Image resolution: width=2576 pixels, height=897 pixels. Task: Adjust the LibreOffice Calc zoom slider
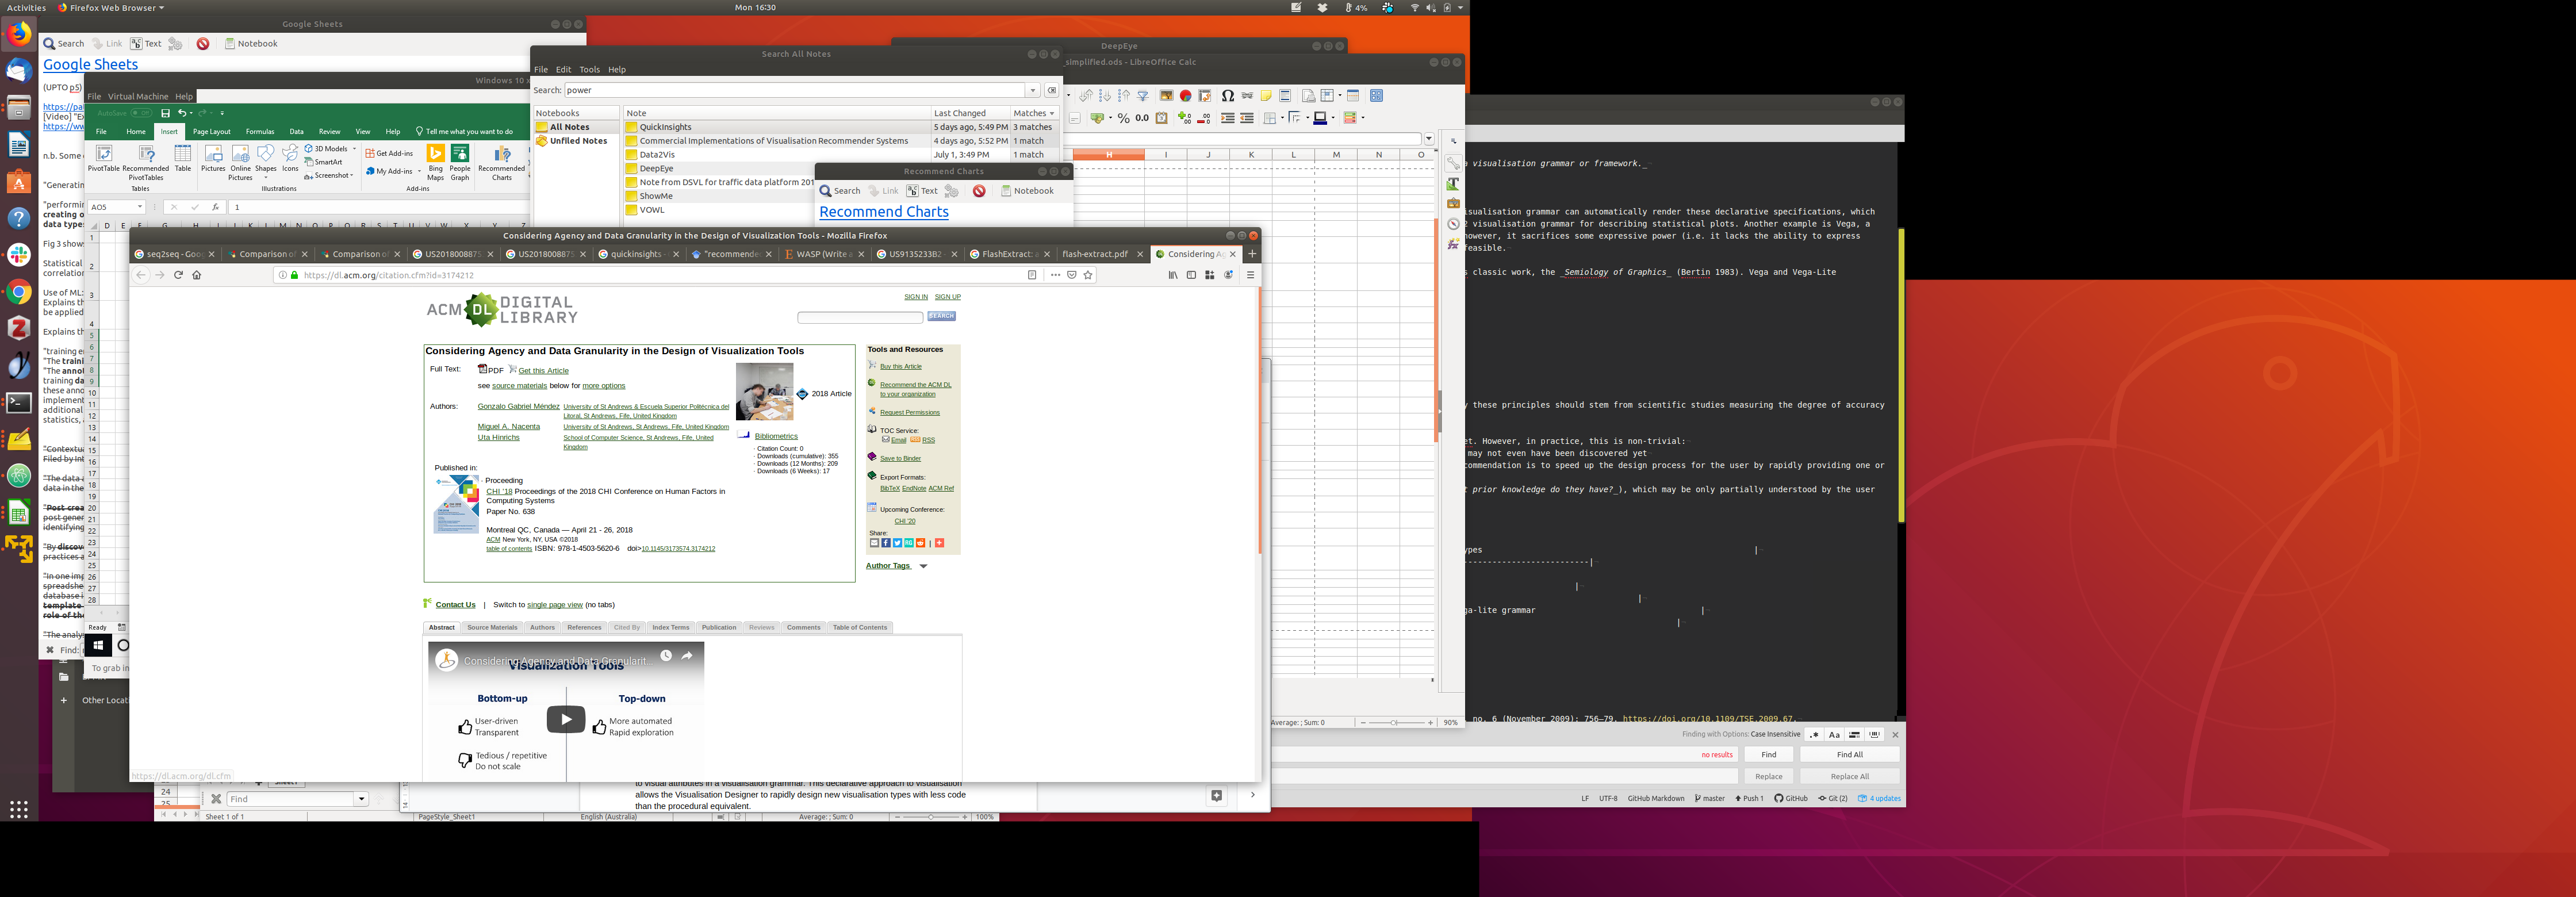pyautogui.click(x=1394, y=722)
